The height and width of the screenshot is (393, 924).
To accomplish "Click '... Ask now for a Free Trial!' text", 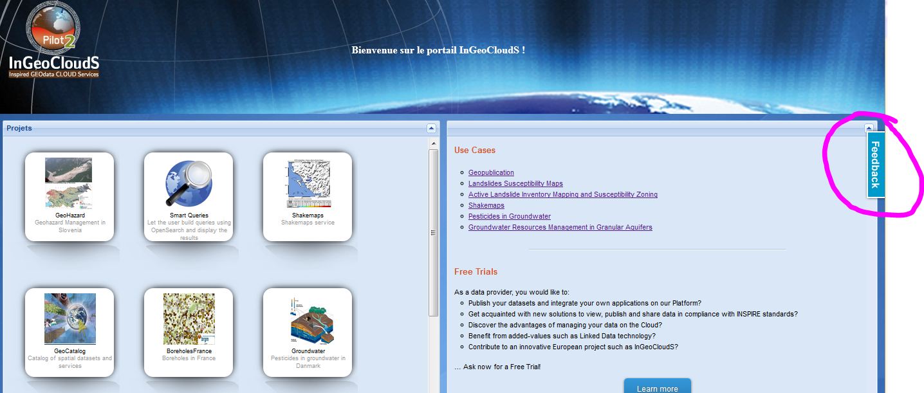I will coord(497,367).
